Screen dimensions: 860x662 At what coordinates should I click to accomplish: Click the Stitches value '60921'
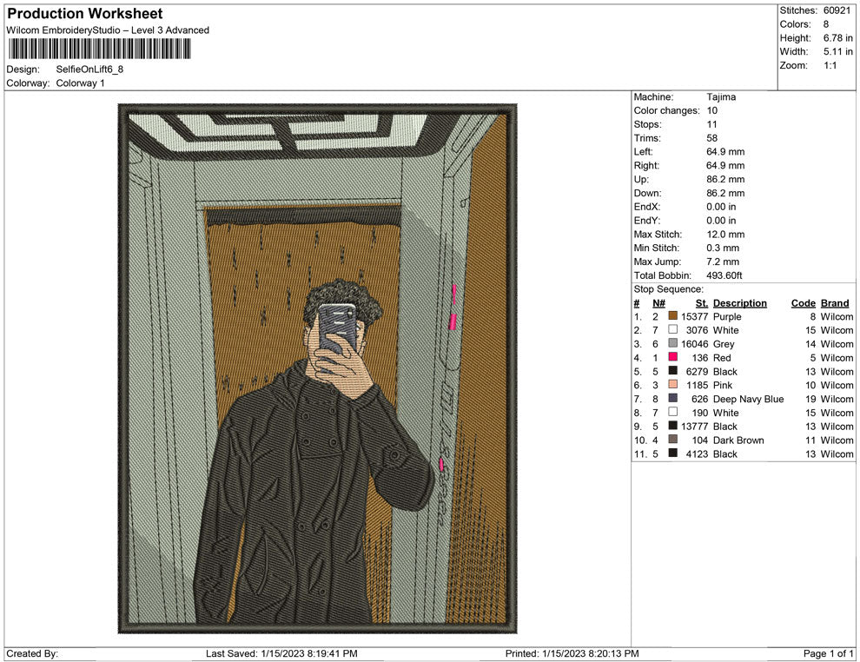838,10
